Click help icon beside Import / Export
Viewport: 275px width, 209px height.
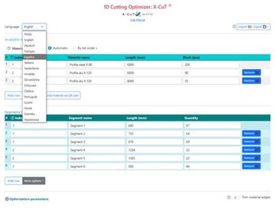pos(234,27)
